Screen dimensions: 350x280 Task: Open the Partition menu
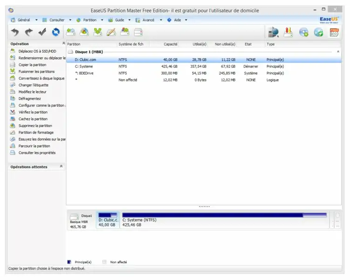point(90,20)
